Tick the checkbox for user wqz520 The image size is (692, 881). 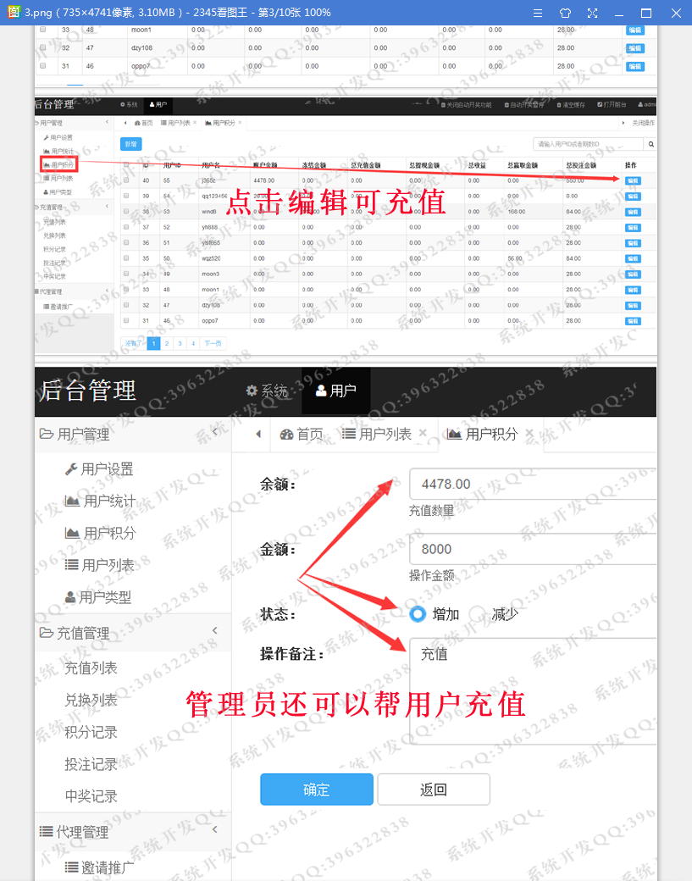126,258
